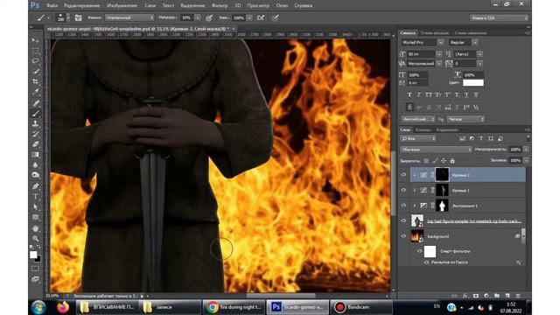
Task: Select the Healing Brush tool
Action: (x=35, y=103)
